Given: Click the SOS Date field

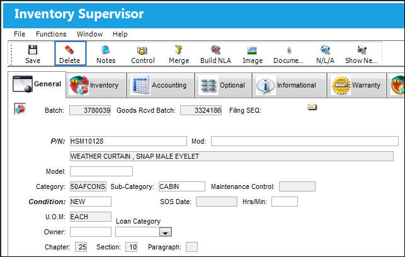Looking at the screenshot, I should (x=217, y=202).
